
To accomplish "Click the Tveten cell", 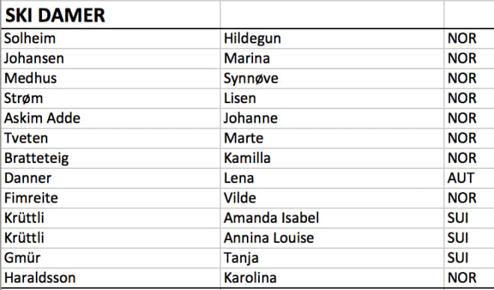I will [x=111, y=138].
